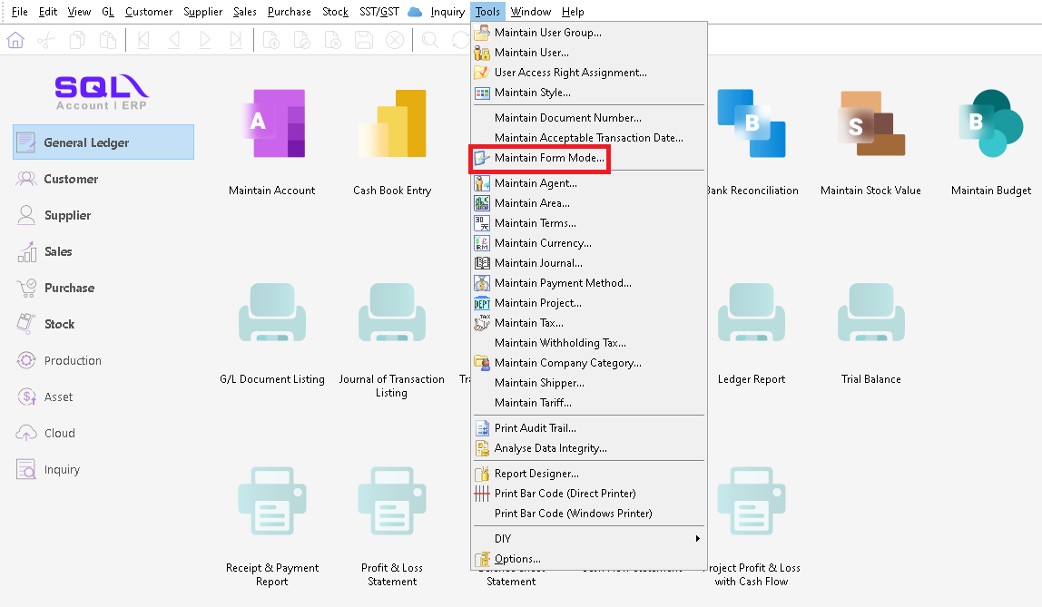Choose Print Audit Trail menu item
1042x607 pixels.
point(535,428)
